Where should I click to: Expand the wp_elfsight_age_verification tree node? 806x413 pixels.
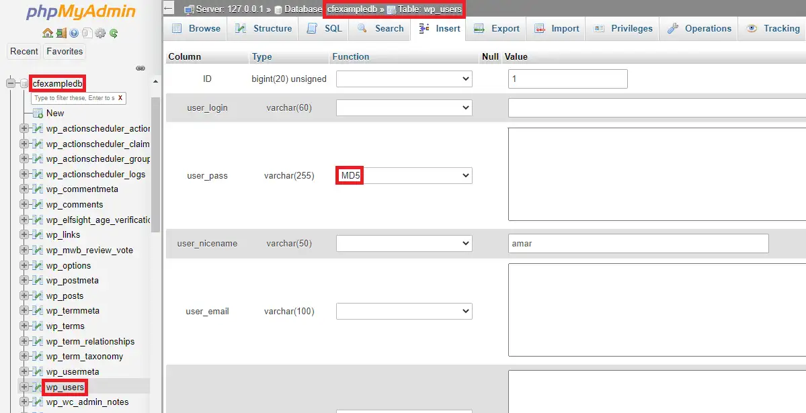click(x=24, y=220)
